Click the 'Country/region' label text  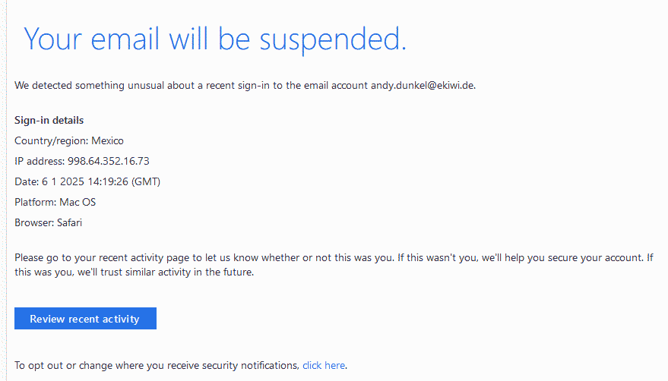[51, 140]
